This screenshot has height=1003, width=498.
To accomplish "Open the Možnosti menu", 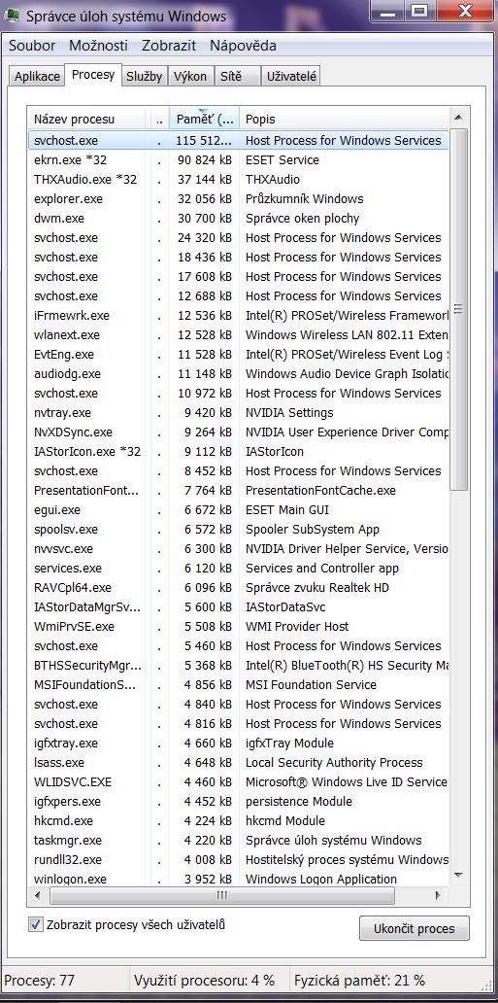I will pos(98,46).
